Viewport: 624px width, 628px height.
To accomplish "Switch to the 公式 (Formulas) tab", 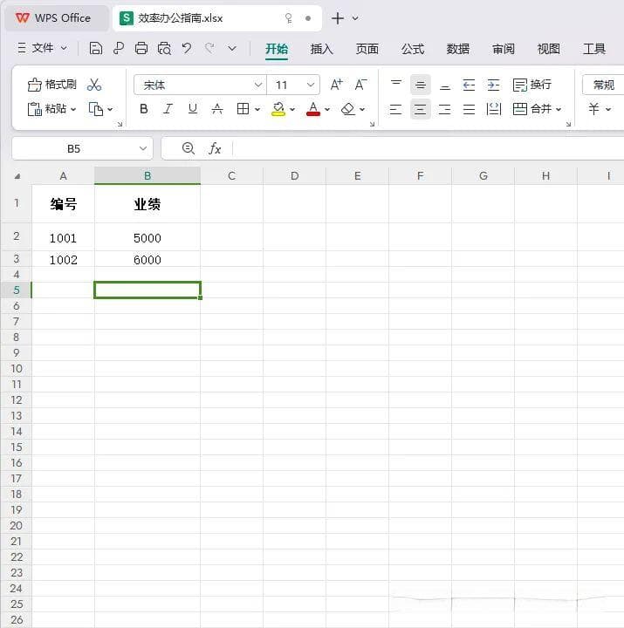I will [x=413, y=49].
